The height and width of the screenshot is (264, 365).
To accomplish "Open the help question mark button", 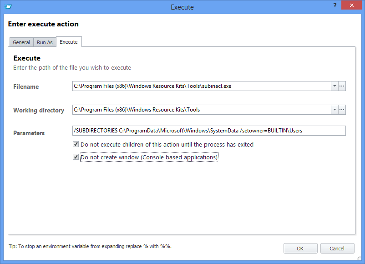I will 335,5.
